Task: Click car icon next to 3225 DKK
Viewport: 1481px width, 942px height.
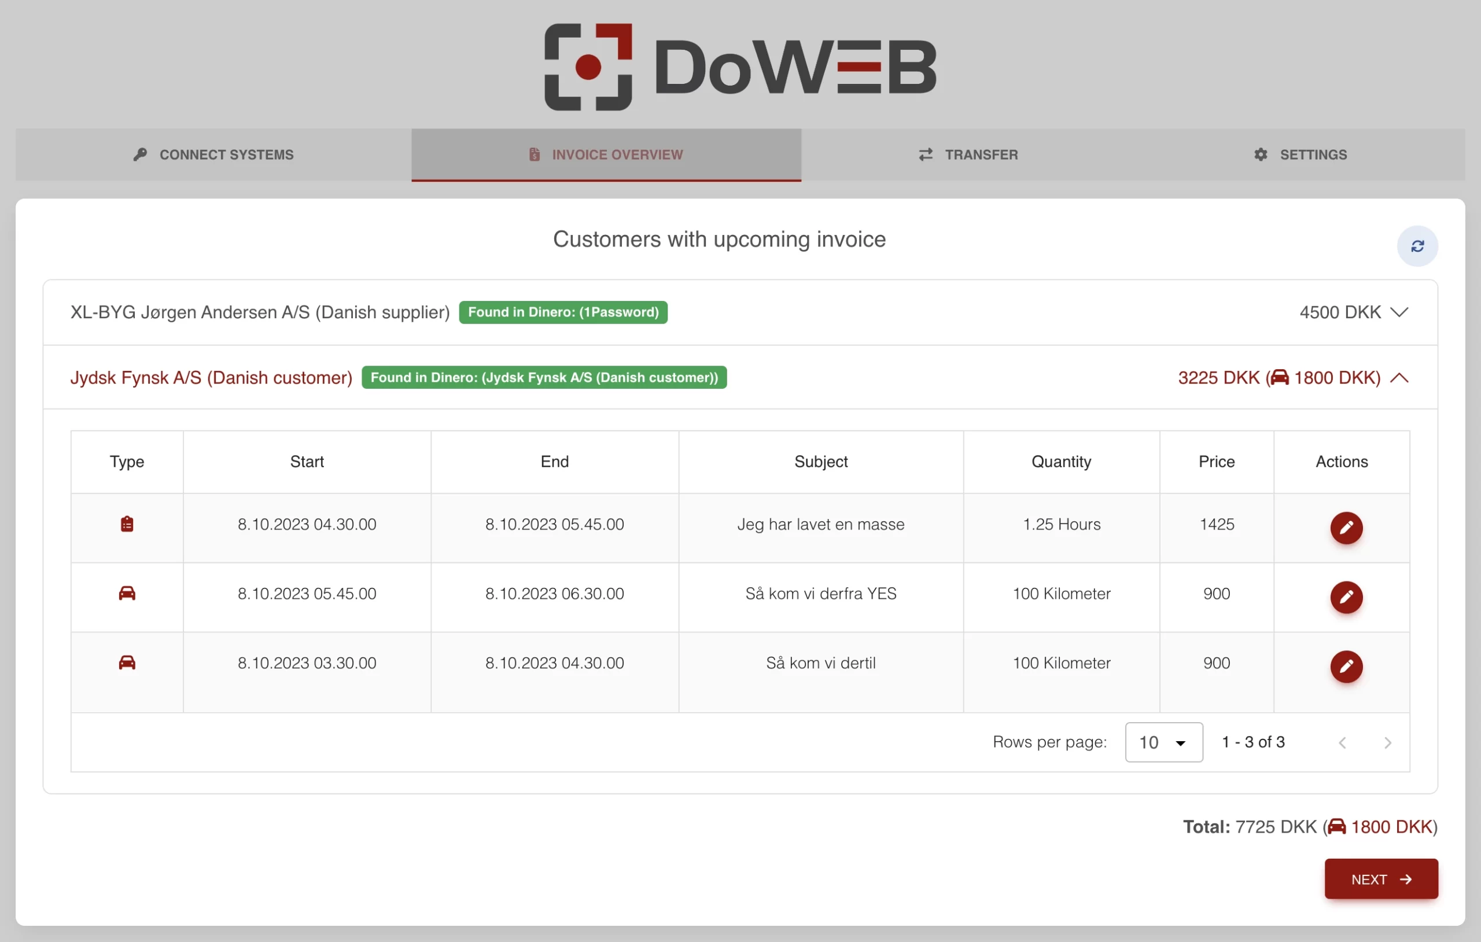Action: click(1279, 377)
